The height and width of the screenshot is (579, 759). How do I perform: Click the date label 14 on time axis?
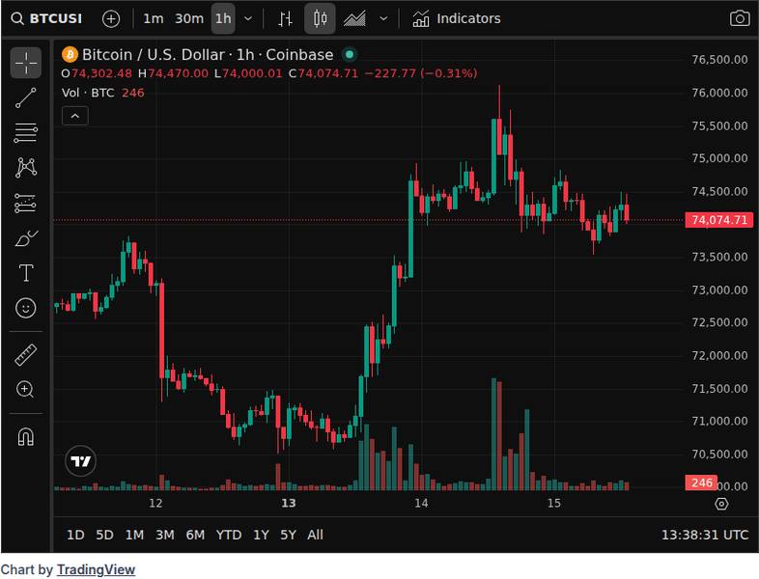421,504
